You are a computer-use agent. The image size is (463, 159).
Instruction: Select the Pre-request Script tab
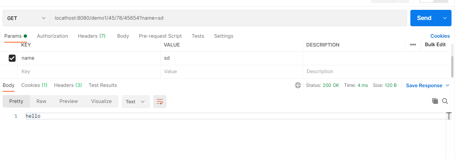pos(160,36)
